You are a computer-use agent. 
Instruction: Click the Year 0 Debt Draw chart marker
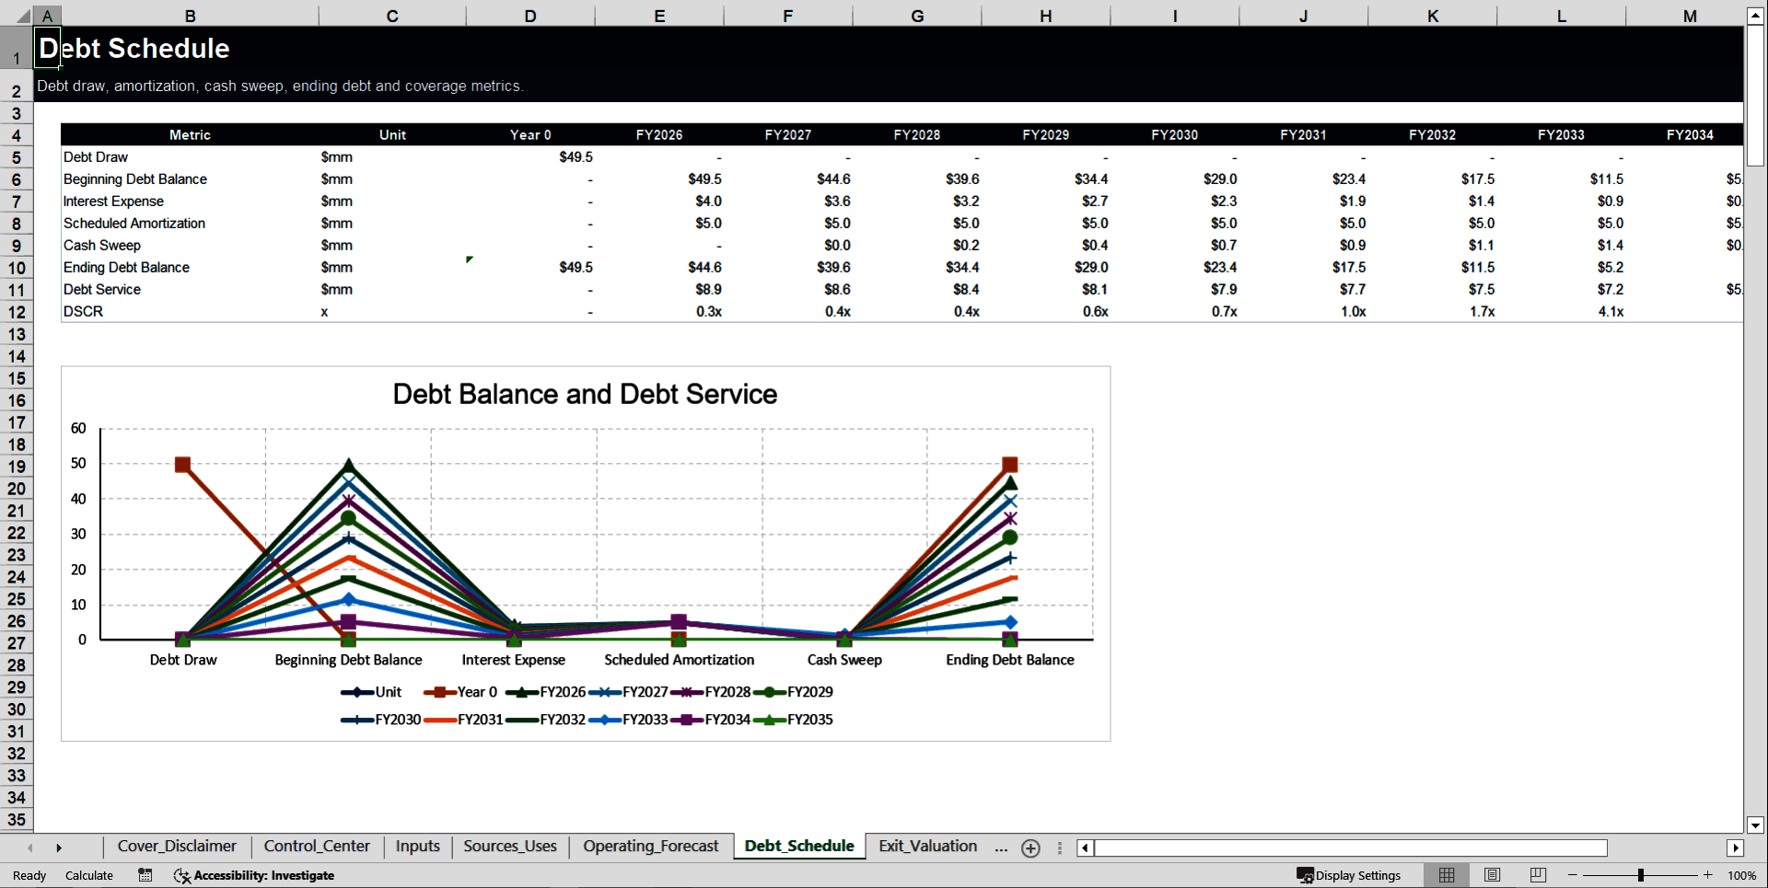(x=182, y=465)
